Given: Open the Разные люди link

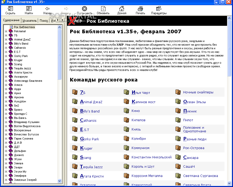Looking at the screenshot, I should click(195, 139).
